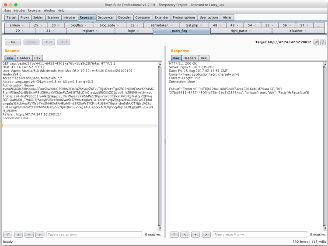This screenshot has width=328, height=246.
Task: Open the Intruder menu in menu bar
Action: click(x=19, y=10)
